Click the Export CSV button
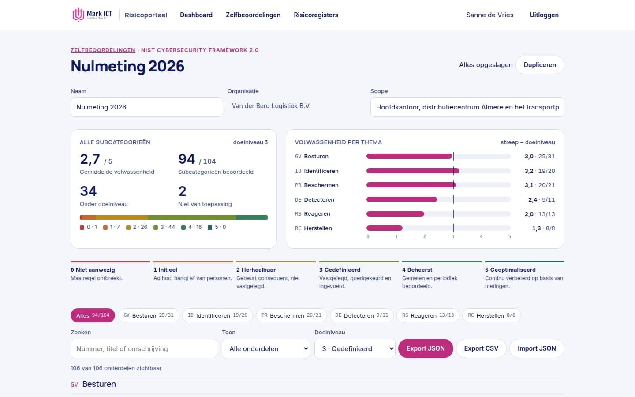Screen dimensions: 635x397 pos(481,348)
